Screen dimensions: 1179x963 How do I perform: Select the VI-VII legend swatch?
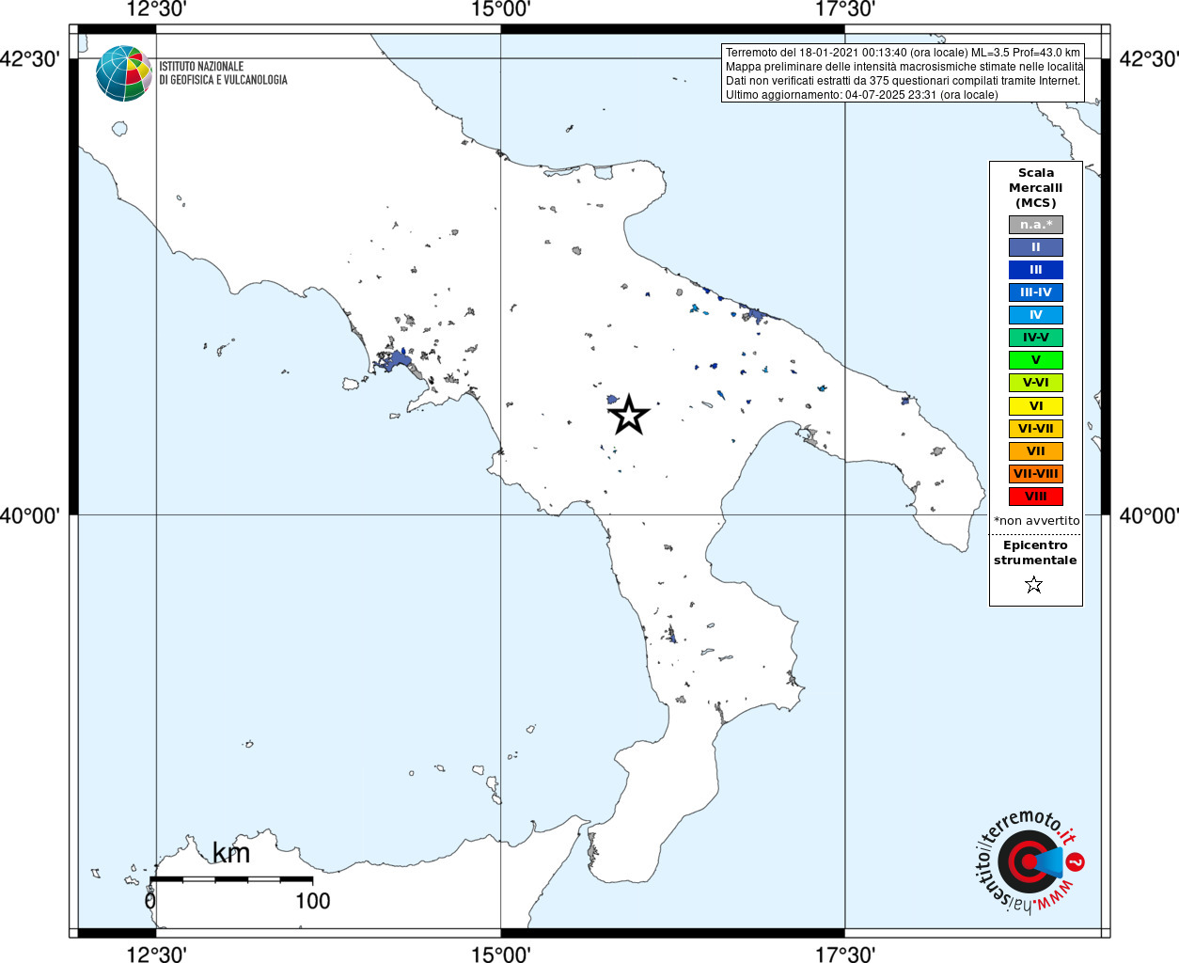(x=1035, y=429)
